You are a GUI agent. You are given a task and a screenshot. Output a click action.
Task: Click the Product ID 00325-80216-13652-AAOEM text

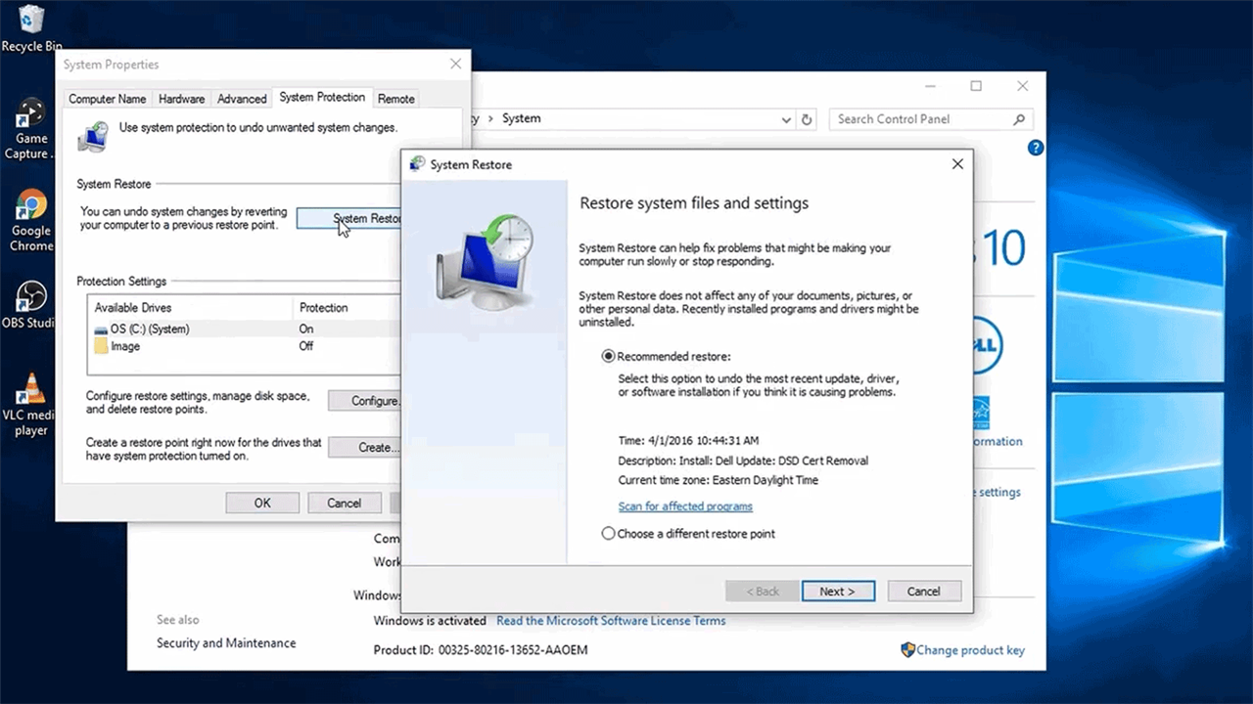tap(481, 650)
